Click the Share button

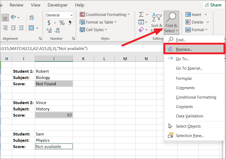213,5
